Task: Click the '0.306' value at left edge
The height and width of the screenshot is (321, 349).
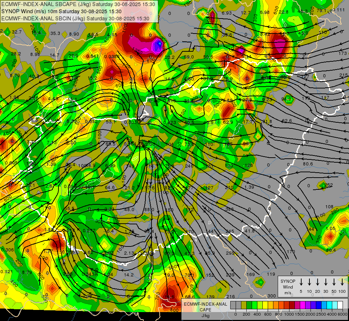Action: (x=7, y=250)
